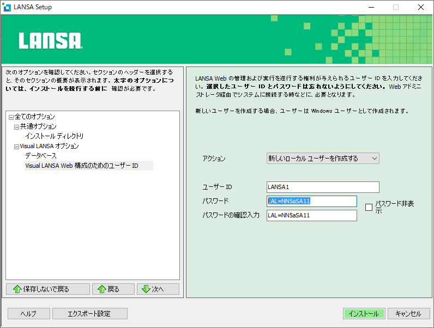Click the パスワードの確認入力 input field
434x328 pixels.
312,215
